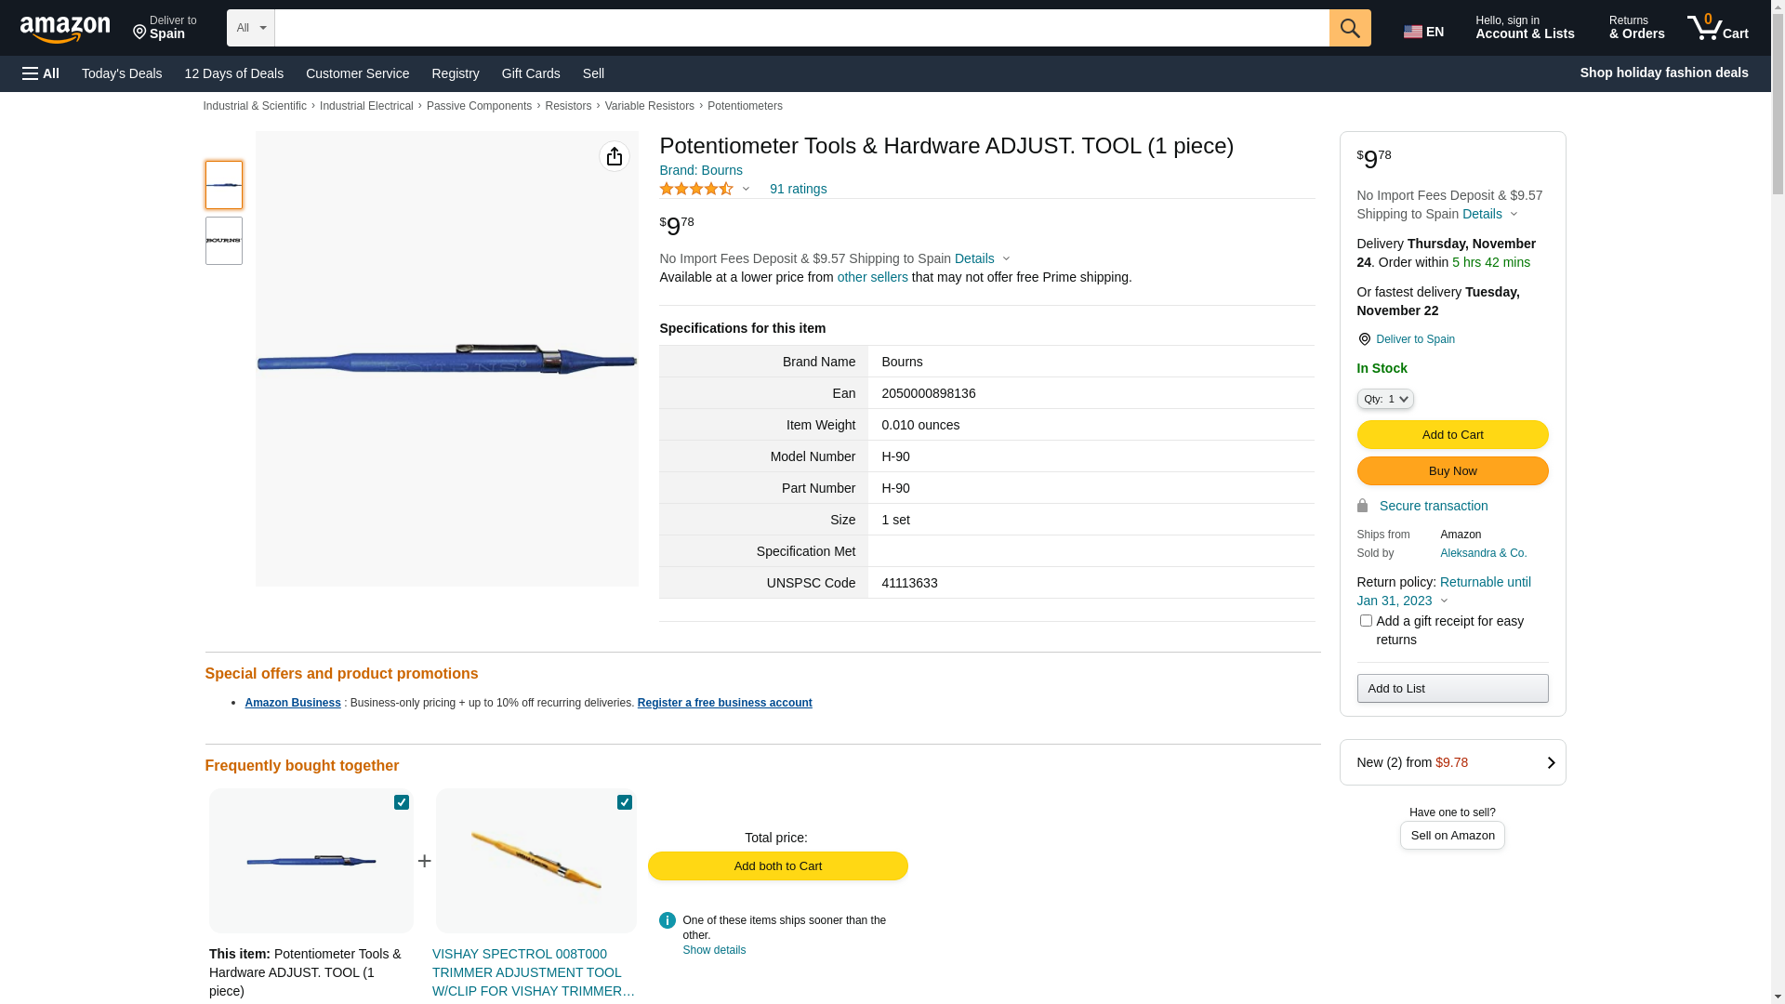Screen dimensions: 1785x1004
Task: Uncheck the blue potentiometer tool bundle checkbox
Action: coord(402,802)
